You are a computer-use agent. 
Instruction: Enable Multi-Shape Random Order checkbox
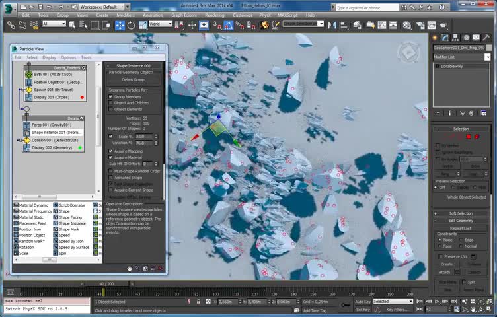pos(110,171)
